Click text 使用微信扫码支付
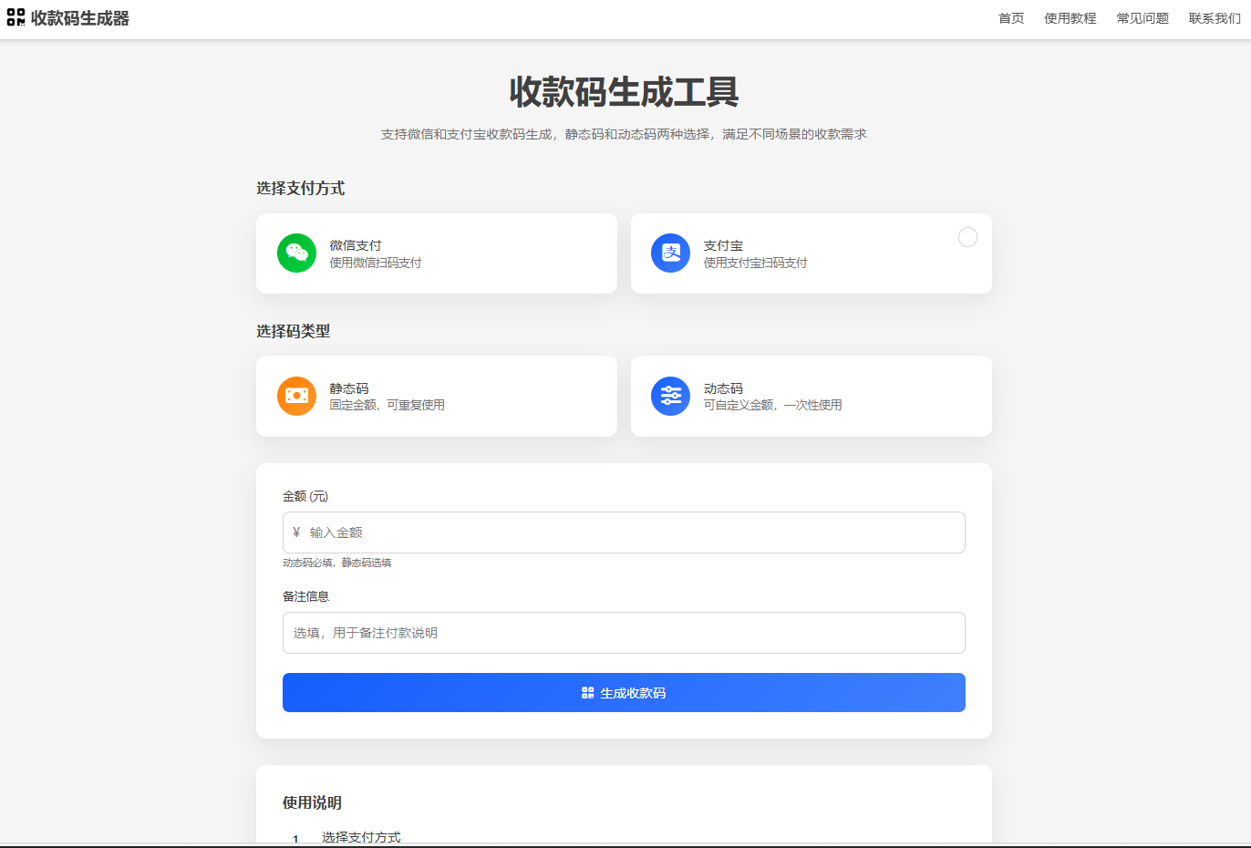The image size is (1251, 848). (x=376, y=263)
